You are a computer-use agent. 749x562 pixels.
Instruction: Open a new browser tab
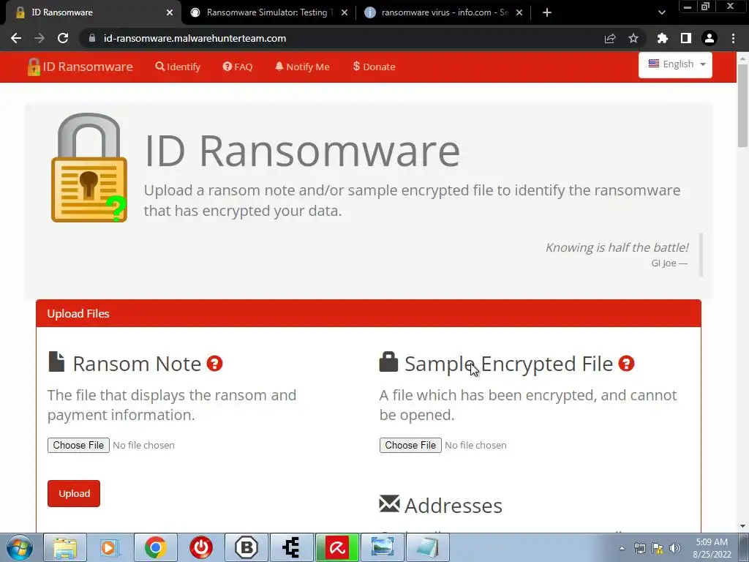coord(547,12)
